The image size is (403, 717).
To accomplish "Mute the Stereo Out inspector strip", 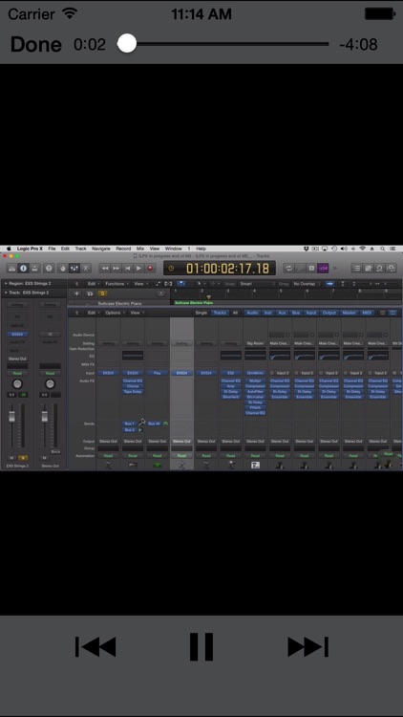I will click(x=44, y=458).
